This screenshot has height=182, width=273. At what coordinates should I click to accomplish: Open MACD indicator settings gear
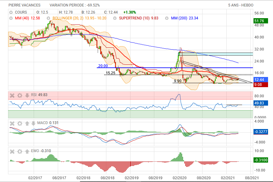click(20, 123)
